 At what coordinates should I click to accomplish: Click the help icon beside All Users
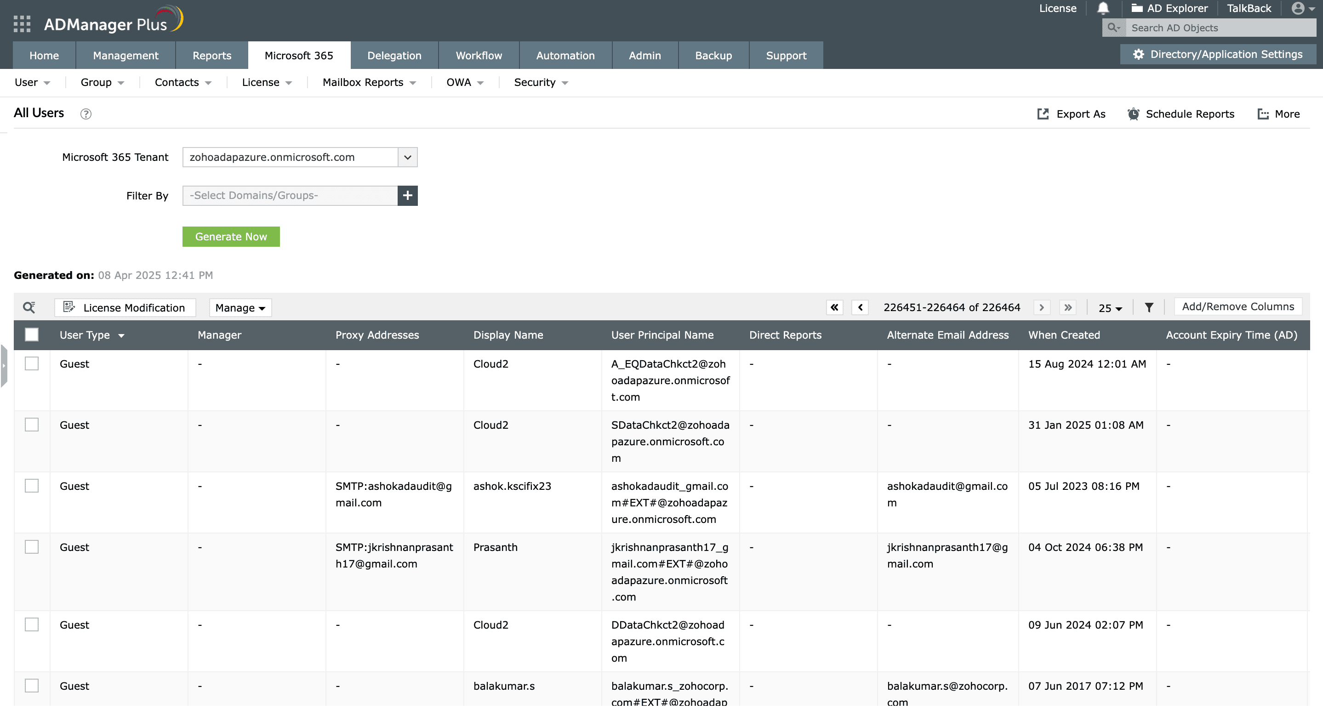point(86,114)
